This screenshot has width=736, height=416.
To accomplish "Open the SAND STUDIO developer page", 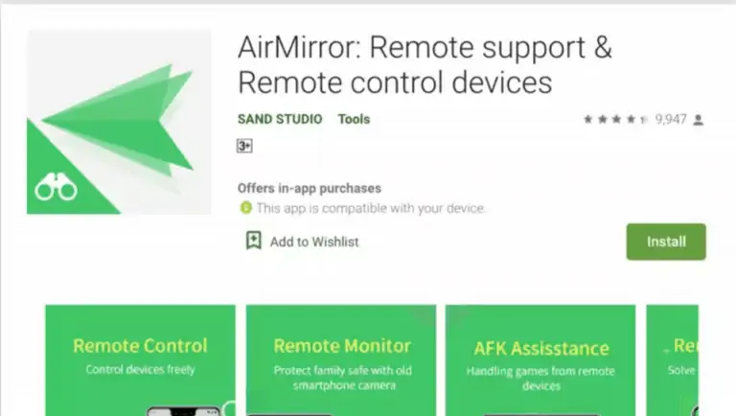I will tap(280, 119).
